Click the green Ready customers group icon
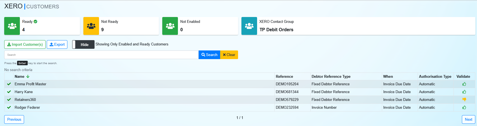The image size is (477, 126). (12, 26)
